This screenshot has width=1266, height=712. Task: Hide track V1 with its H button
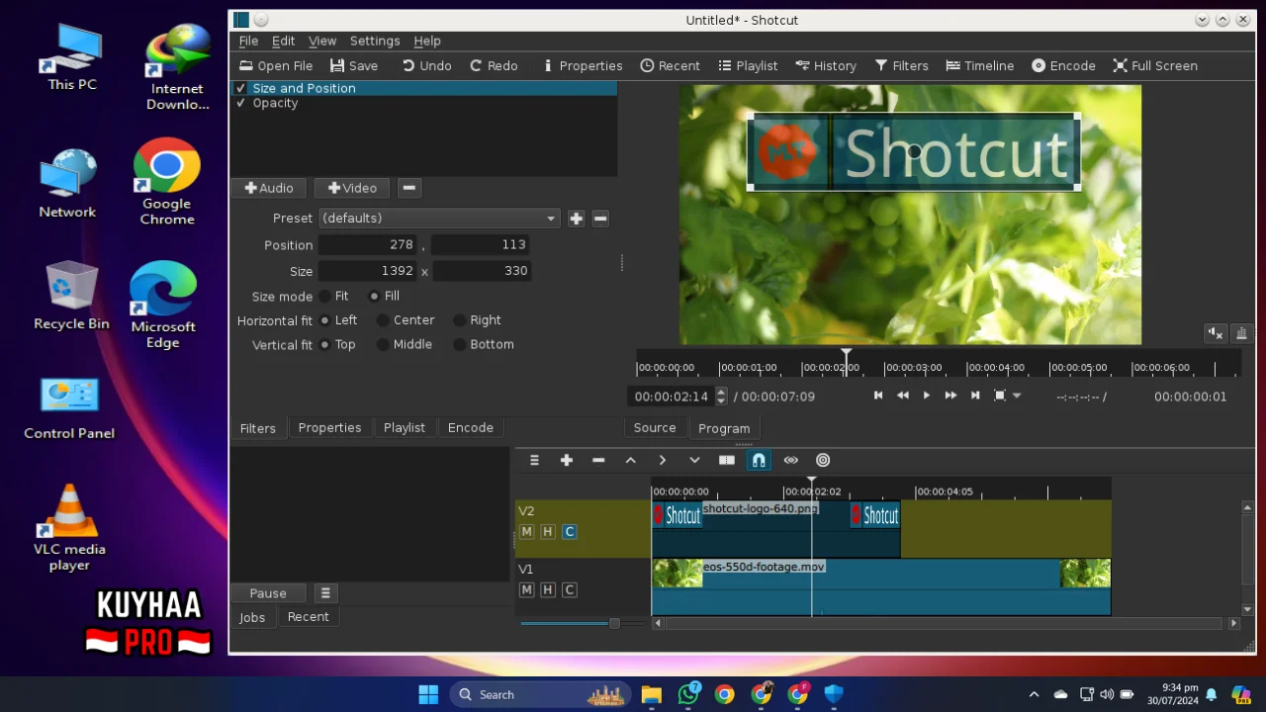[x=548, y=590]
